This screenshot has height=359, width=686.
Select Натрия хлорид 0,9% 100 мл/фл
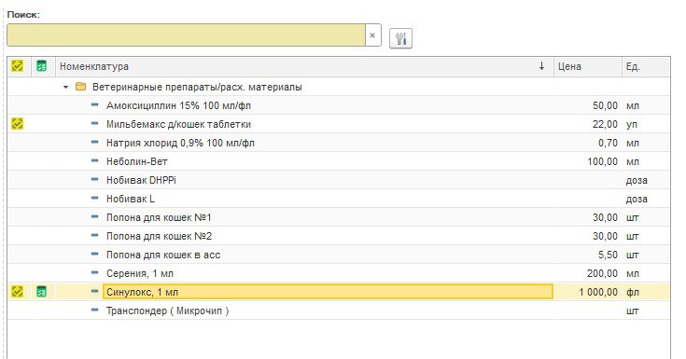tap(180, 143)
